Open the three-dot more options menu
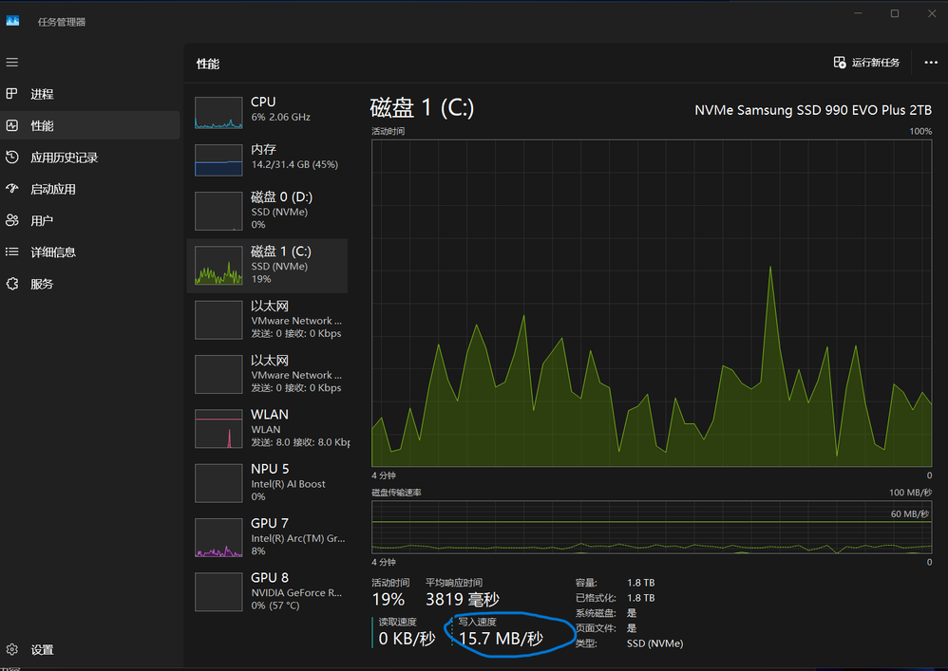The width and height of the screenshot is (948, 671). pos(931,63)
